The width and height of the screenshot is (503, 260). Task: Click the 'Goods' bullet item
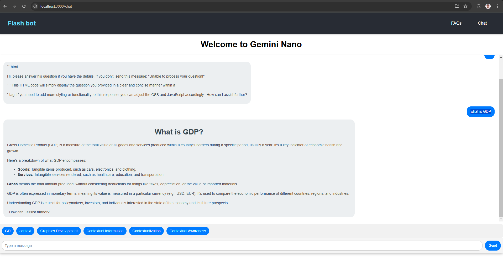click(77, 170)
